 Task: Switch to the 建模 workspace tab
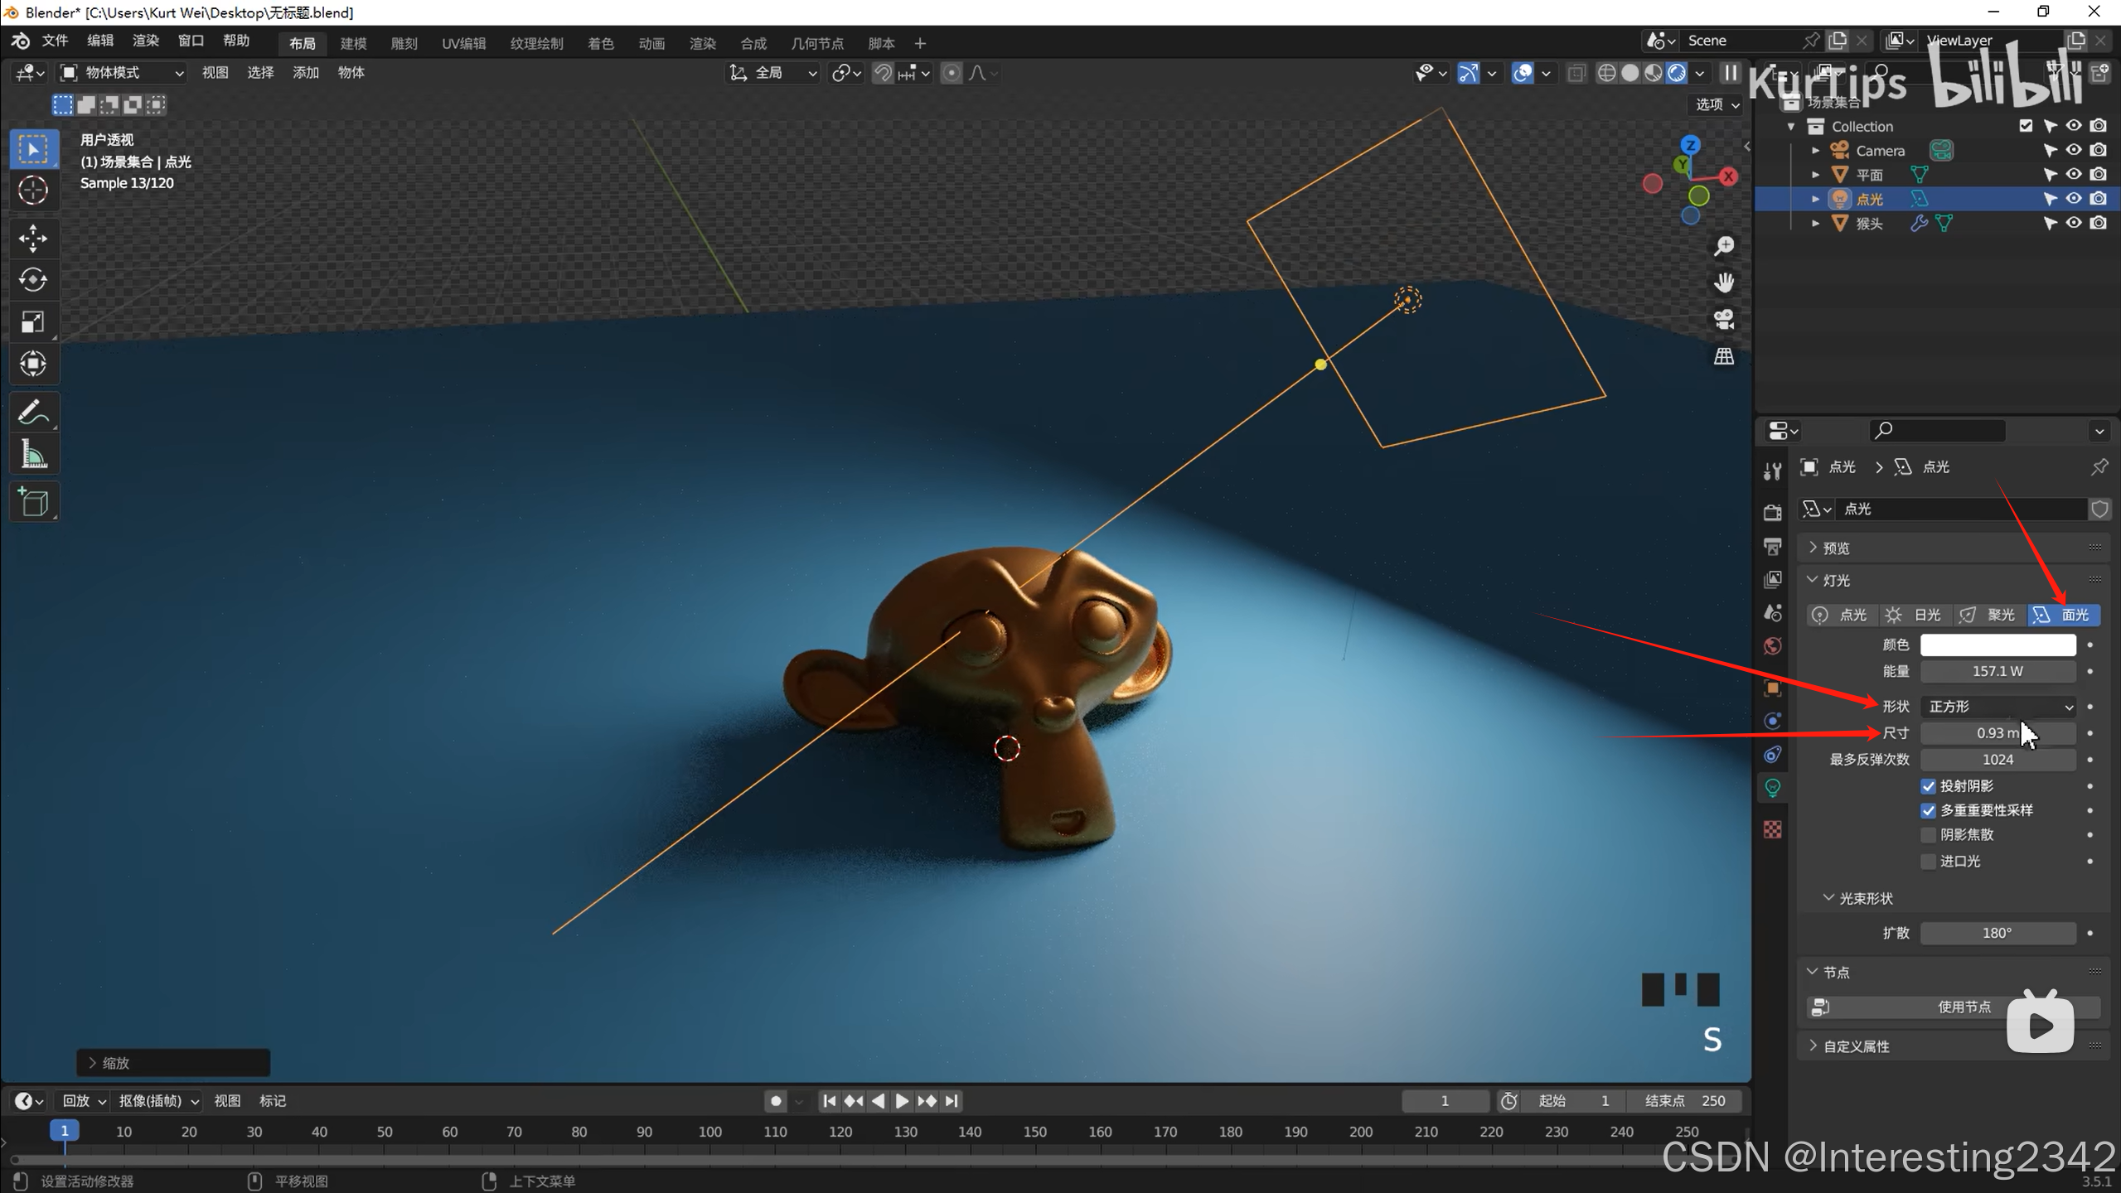point(353,43)
